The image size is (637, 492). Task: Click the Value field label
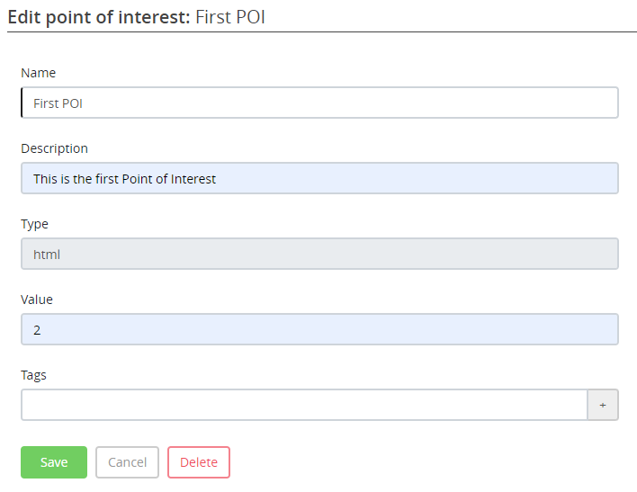tap(37, 300)
